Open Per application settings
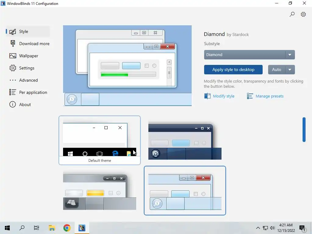312x234 pixels. pos(28,92)
